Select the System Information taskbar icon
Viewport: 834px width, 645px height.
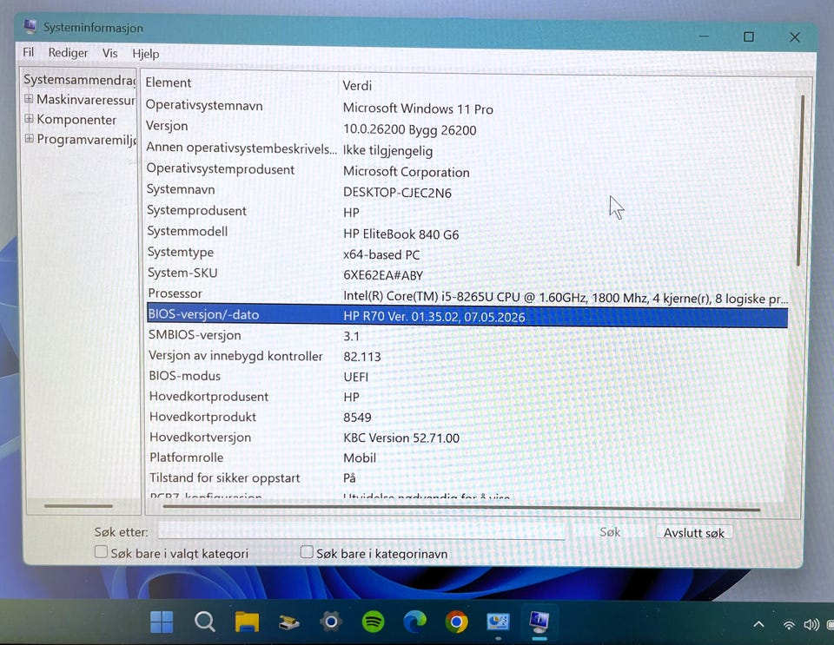coord(539,621)
